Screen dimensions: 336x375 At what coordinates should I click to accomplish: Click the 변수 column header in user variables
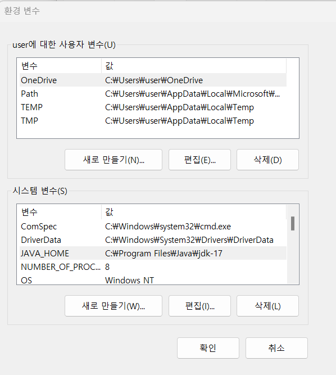[x=61, y=66]
